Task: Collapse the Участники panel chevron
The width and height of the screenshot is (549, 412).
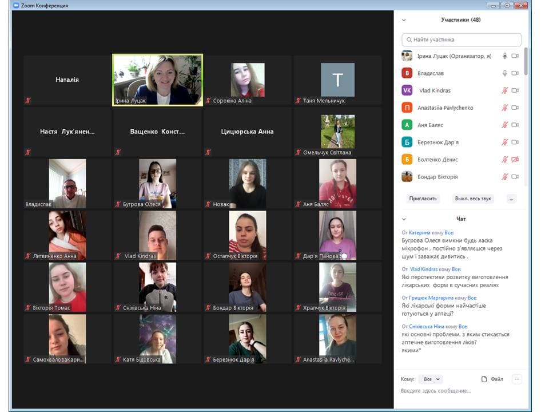Action: pyautogui.click(x=404, y=20)
